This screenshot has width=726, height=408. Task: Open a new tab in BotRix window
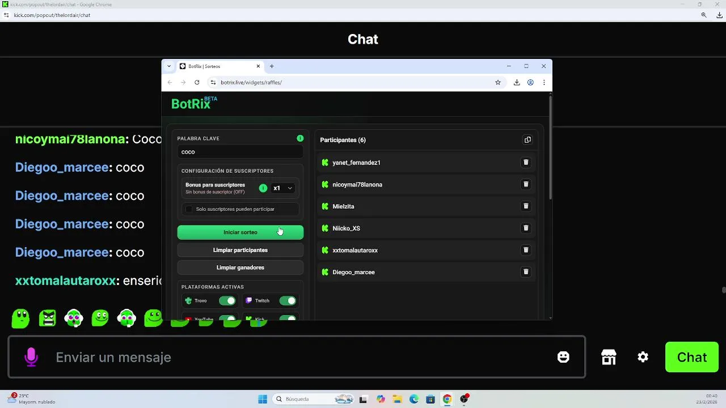click(x=272, y=66)
